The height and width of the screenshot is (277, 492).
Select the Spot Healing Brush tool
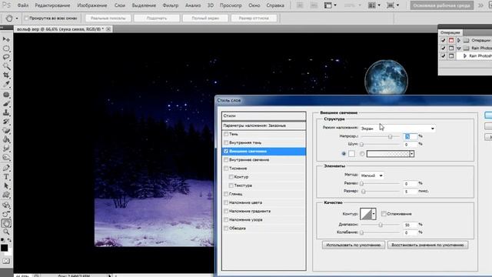click(6, 95)
